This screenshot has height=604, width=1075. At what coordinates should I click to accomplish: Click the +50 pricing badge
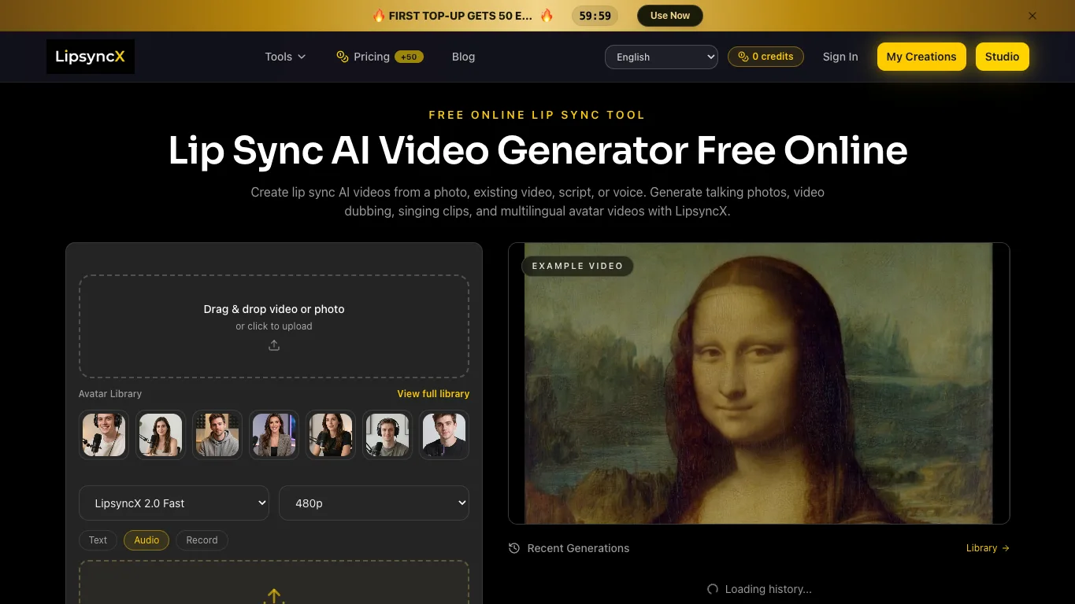coord(409,57)
